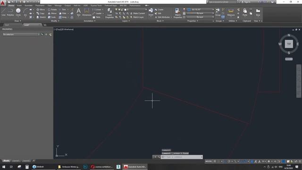Toggle polar tracking in status bar
Viewport: 302px width, 170px height.
pyautogui.click(x=229, y=161)
